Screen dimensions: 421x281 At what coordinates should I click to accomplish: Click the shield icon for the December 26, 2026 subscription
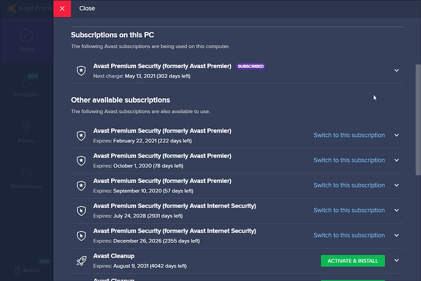click(x=81, y=236)
